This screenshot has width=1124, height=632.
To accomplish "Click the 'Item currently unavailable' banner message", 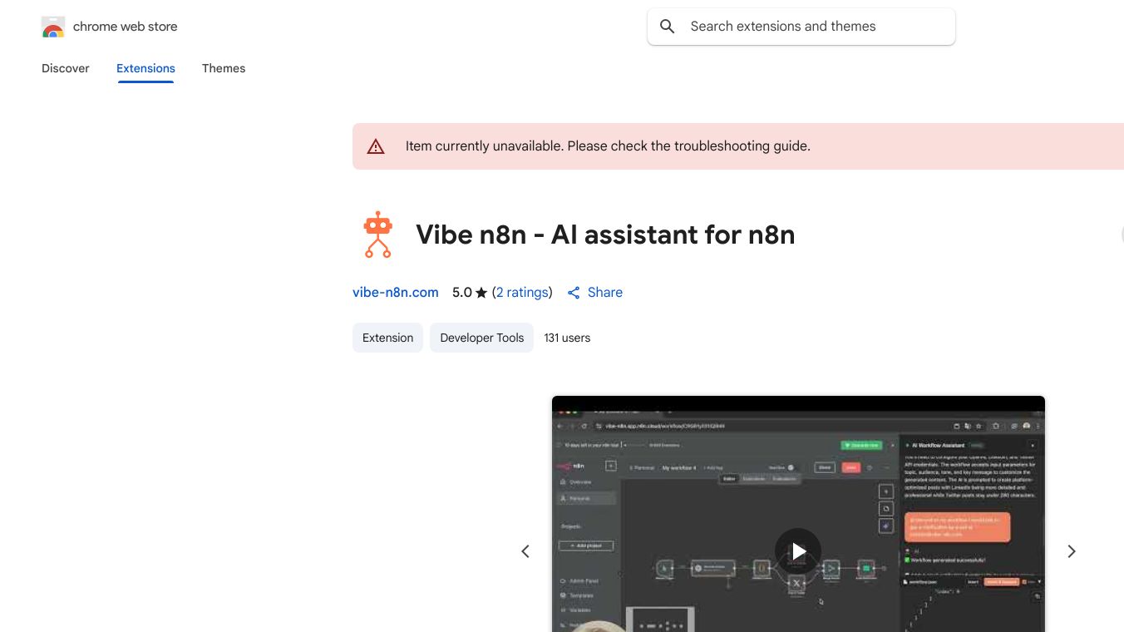I will click(608, 146).
